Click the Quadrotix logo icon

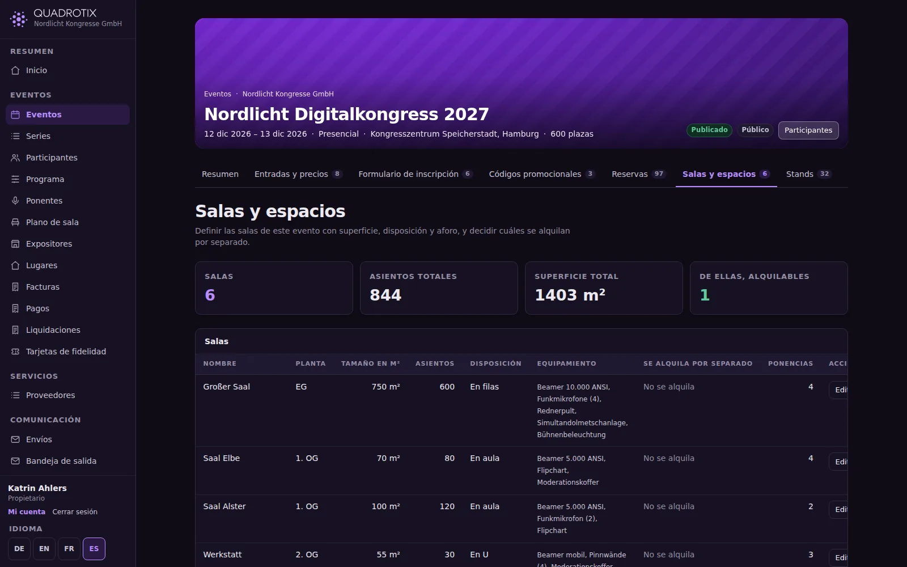tap(19, 19)
